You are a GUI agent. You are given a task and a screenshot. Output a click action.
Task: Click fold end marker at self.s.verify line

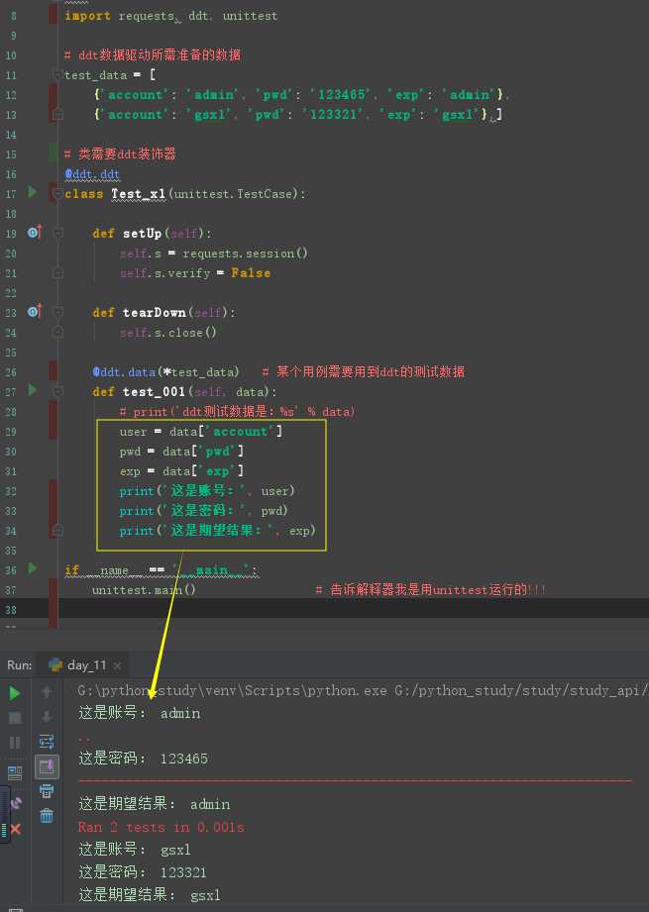(57, 272)
